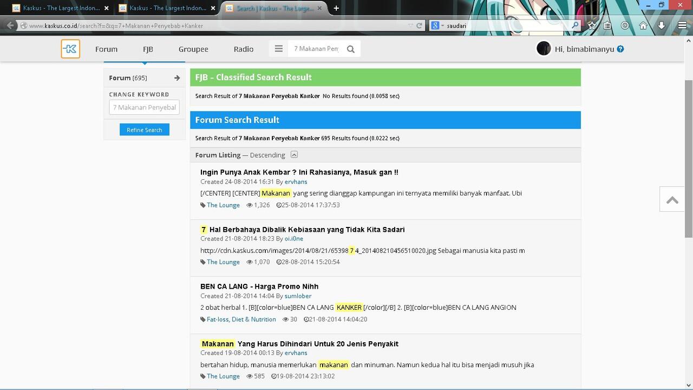
Task: Click the 1,326 view count
Action: click(261, 205)
